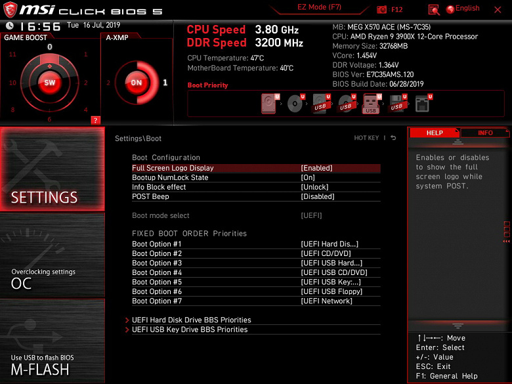Take a screenshot with the F12 camera icon
The image size is (512, 384).
(x=381, y=10)
